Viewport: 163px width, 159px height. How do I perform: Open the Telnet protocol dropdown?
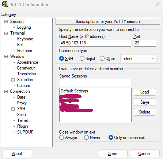(138, 59)
